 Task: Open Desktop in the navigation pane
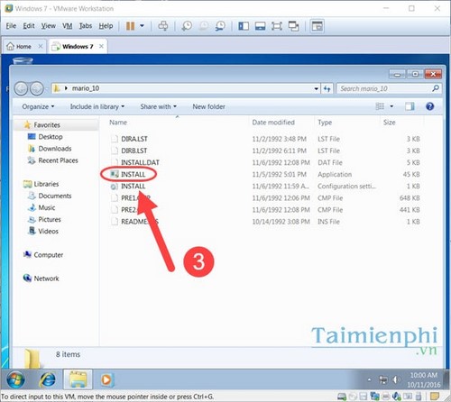click(51, 137)
